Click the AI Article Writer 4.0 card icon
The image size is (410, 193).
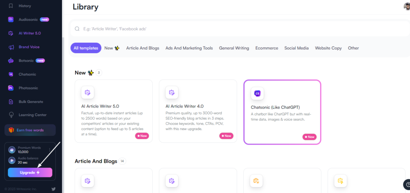point(172,92)
